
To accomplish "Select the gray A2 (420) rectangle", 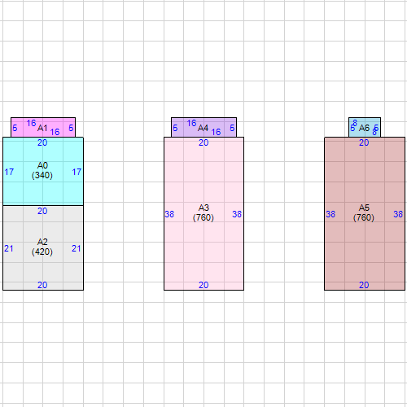I will 43,247.
